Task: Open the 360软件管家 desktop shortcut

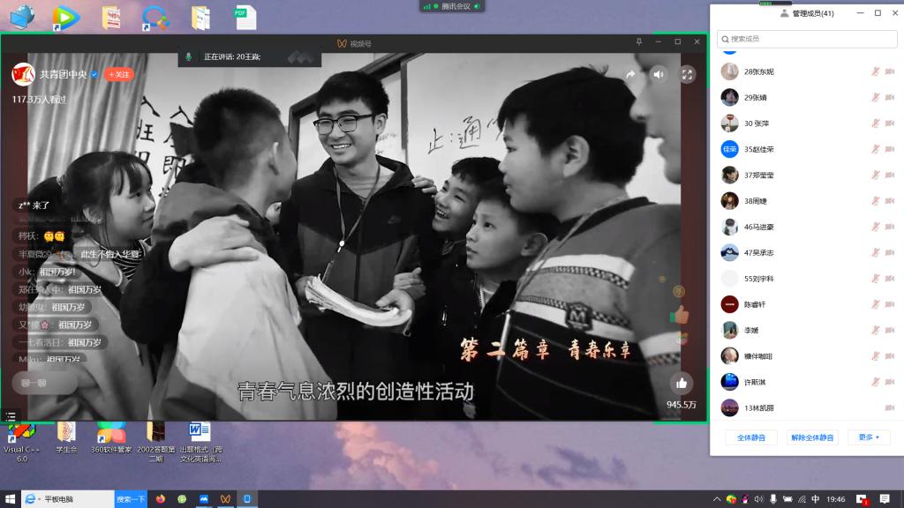Action: click(x=111, y=432)
